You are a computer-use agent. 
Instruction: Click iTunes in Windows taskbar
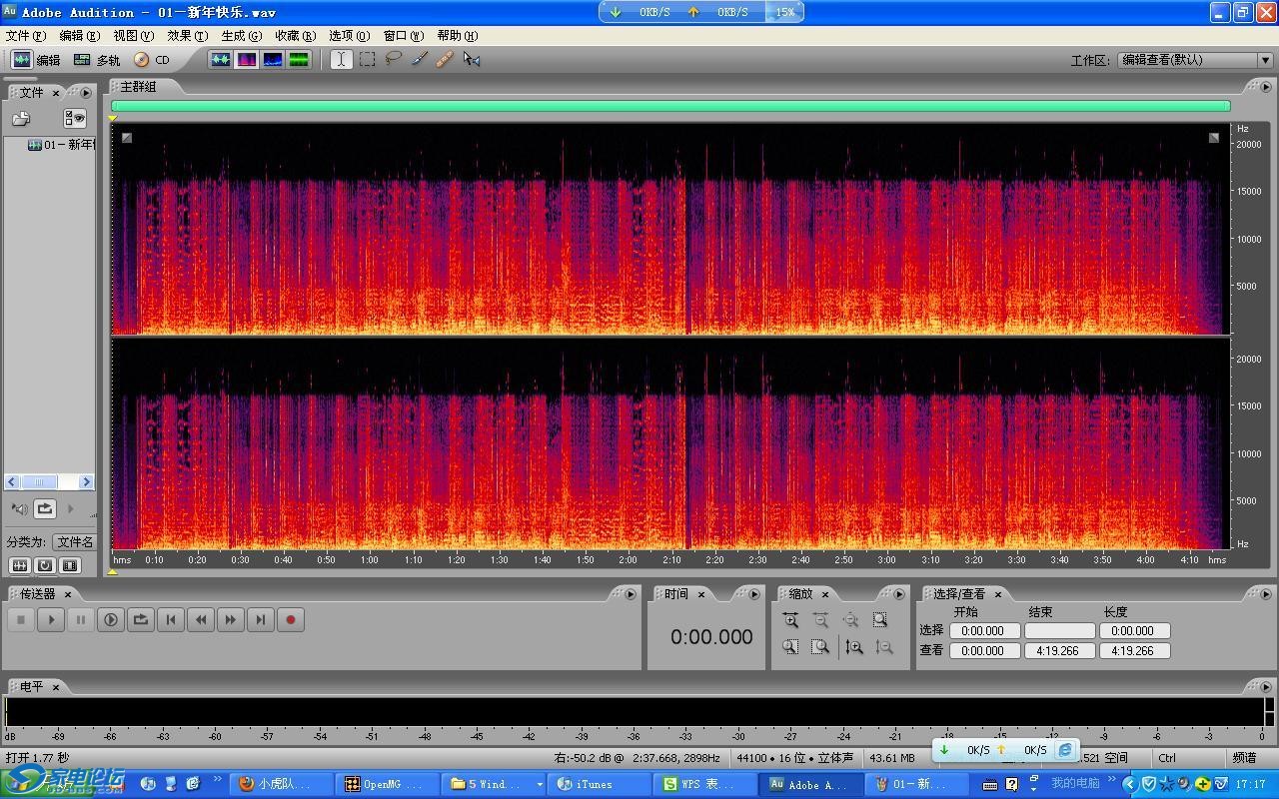[597, 784]
